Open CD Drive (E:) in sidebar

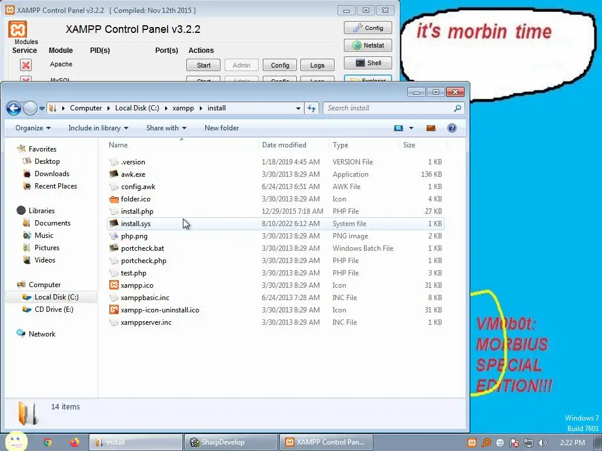pyautogui.click(x=53, y=309)
